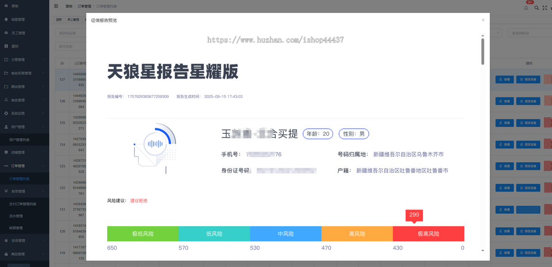Screen dimensions: 552x267
Task: Click the 建议拒绝 risk advice text
Action: pos(139,201)
